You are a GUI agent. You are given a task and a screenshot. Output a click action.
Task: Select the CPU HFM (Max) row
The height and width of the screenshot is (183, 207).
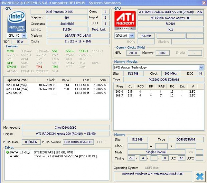(56, 89)
